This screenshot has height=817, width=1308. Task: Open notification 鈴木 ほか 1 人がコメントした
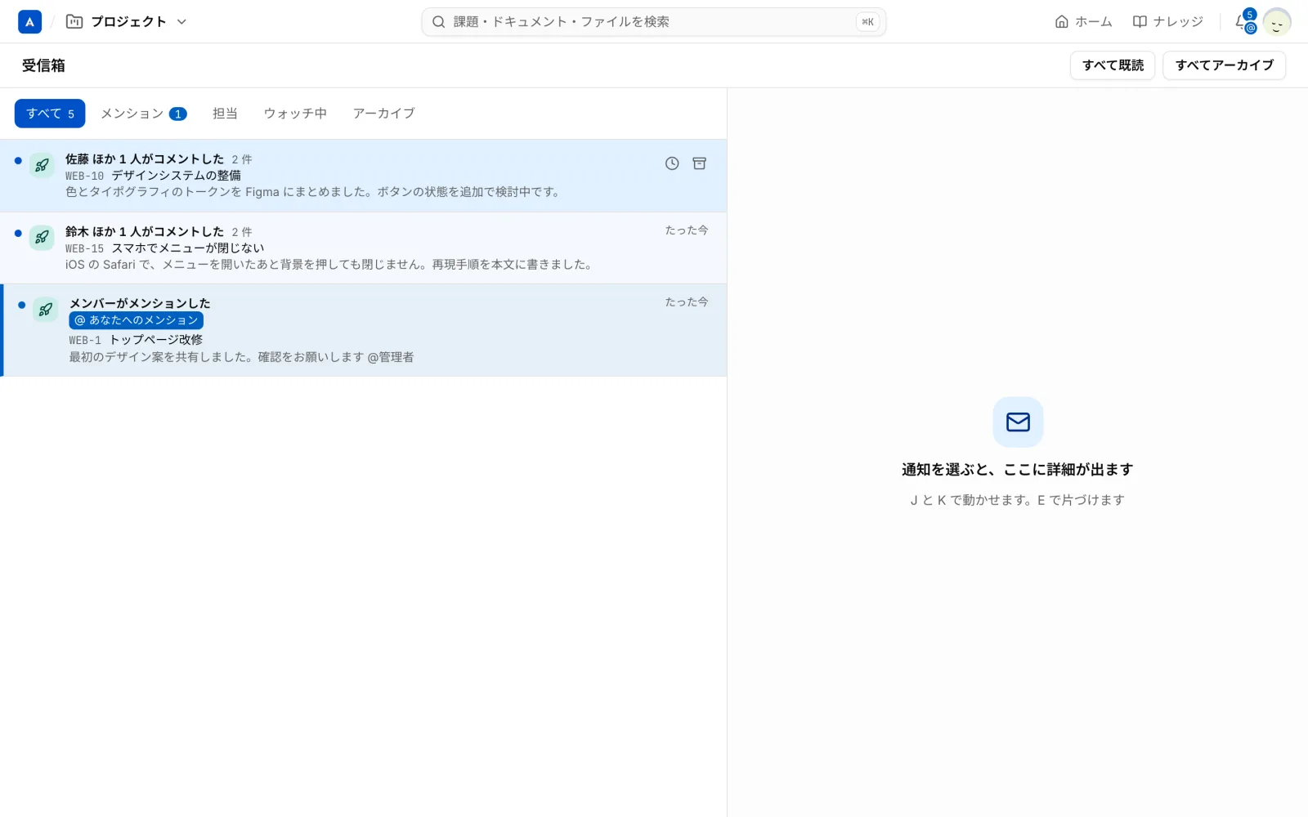point(363,248)
